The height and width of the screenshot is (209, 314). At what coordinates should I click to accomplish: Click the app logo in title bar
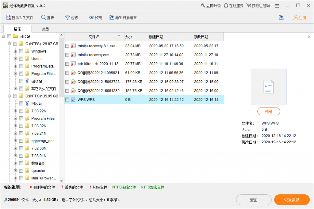[5, 5]
